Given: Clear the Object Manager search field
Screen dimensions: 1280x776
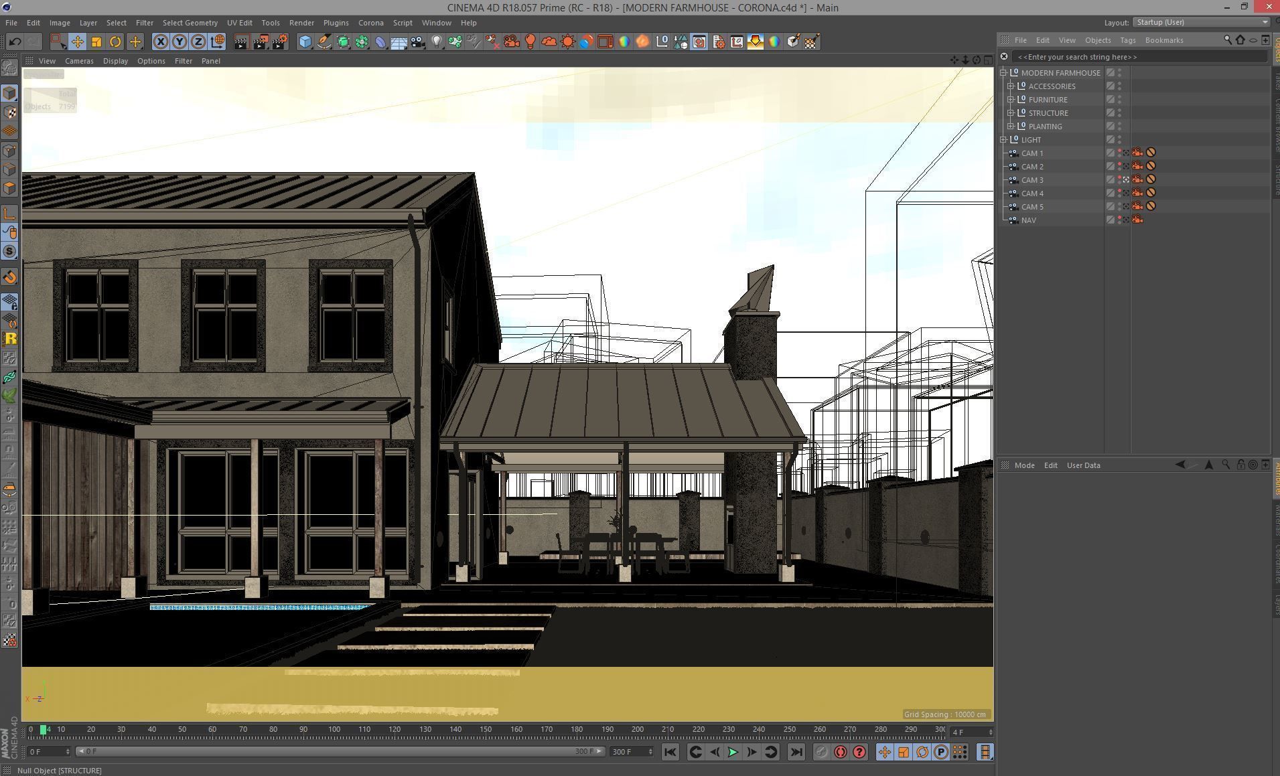Looking at the screenshot, I should [x=1004, y=57].
